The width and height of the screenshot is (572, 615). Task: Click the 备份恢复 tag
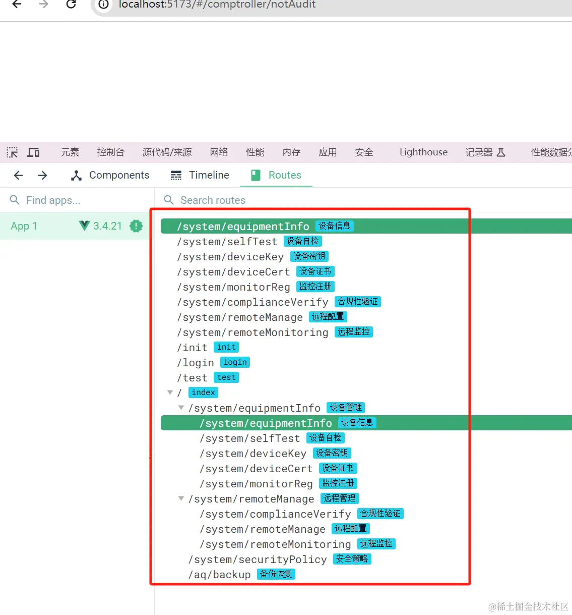[x=276, y=574]
